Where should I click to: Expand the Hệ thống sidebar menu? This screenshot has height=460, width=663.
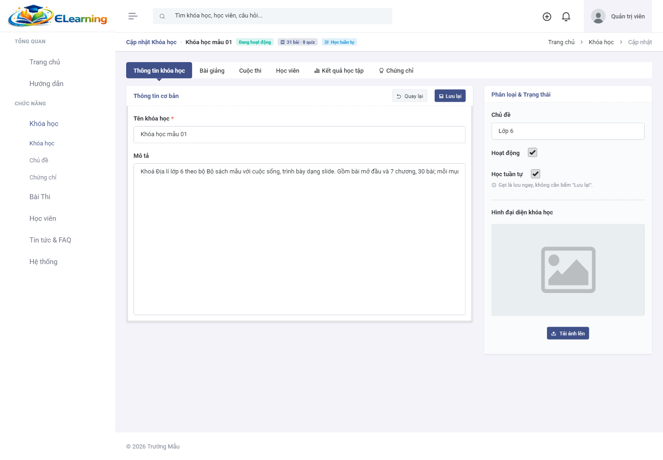[43, 262]
